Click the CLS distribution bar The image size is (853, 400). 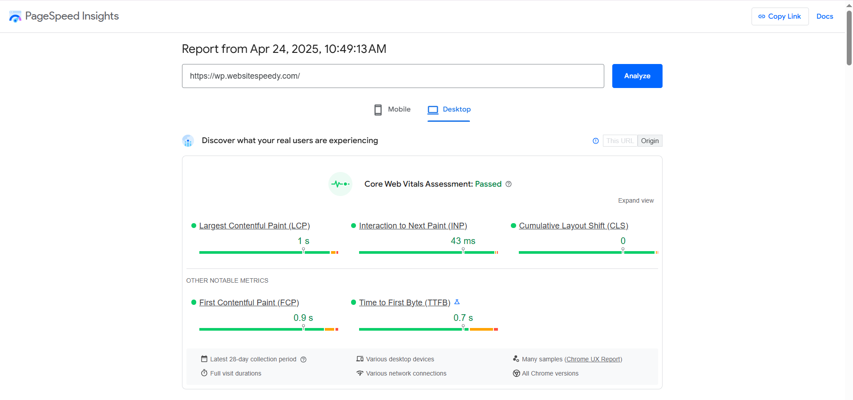point(588,252)
